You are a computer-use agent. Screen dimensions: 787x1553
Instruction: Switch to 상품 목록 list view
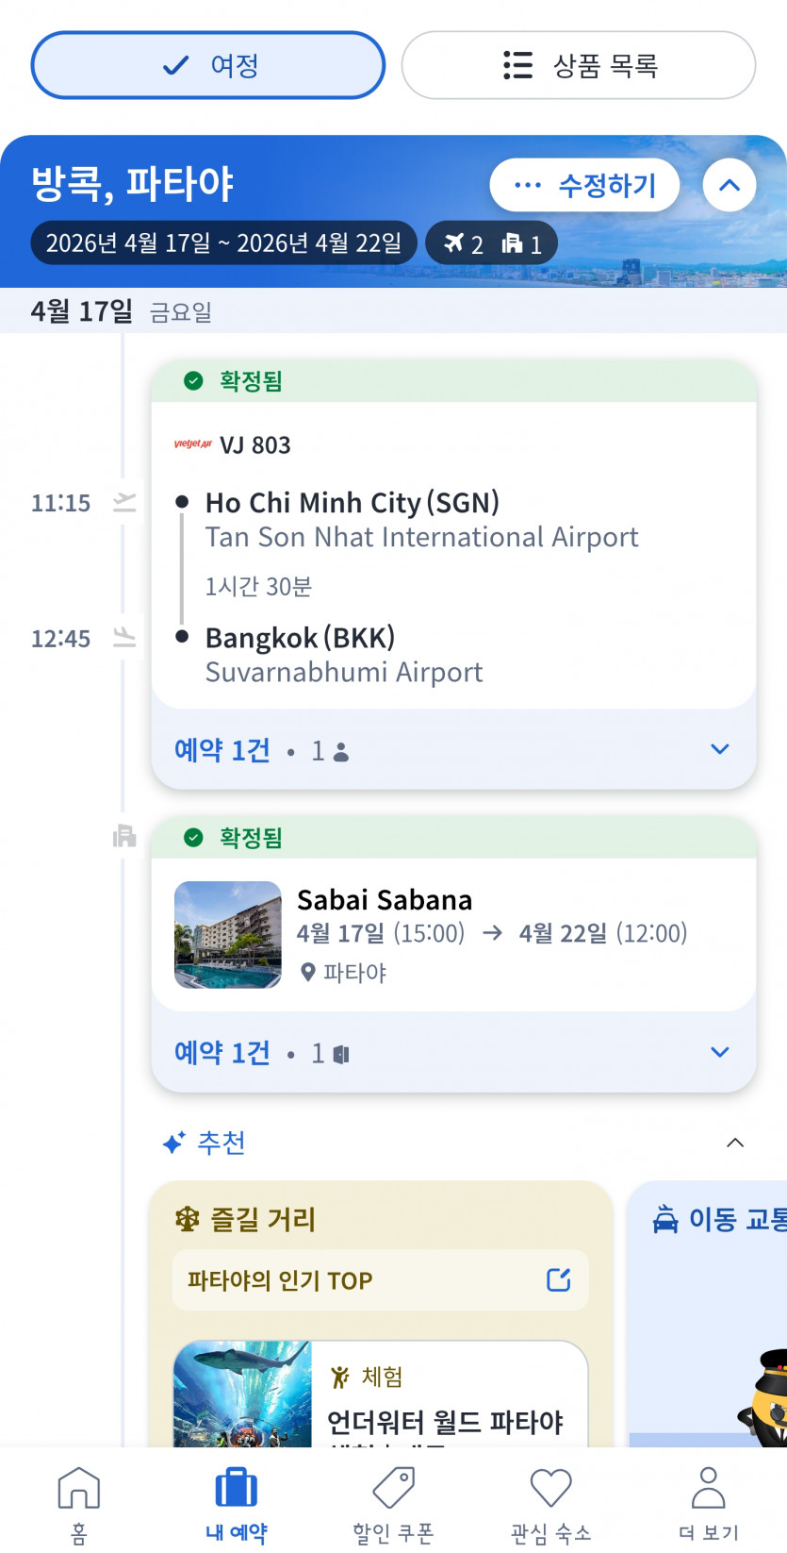579,65
